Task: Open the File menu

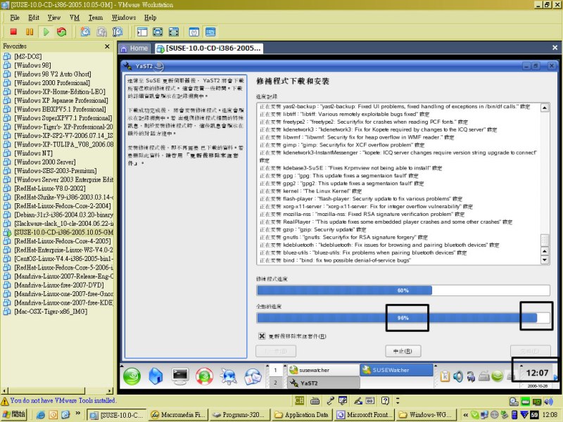Action: (15, 18)
